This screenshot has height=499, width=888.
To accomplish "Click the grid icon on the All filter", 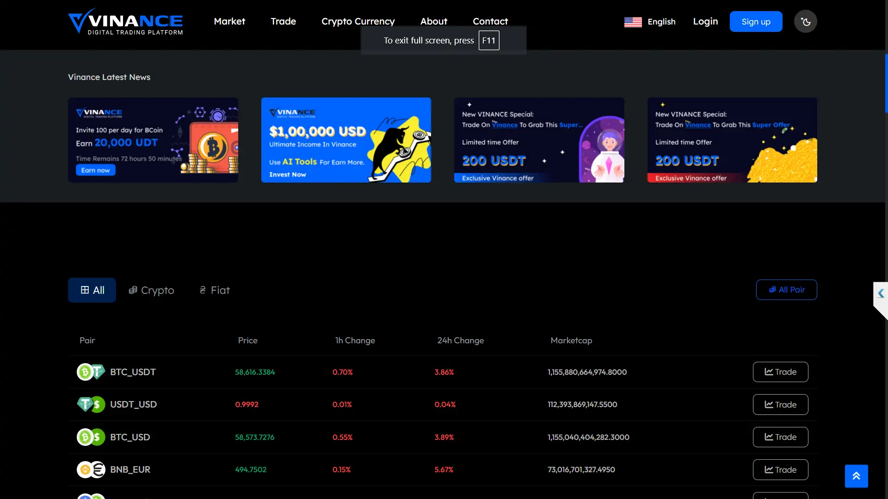I will tap(85, 290).
